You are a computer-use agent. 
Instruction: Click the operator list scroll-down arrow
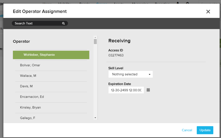click(95, 118)
